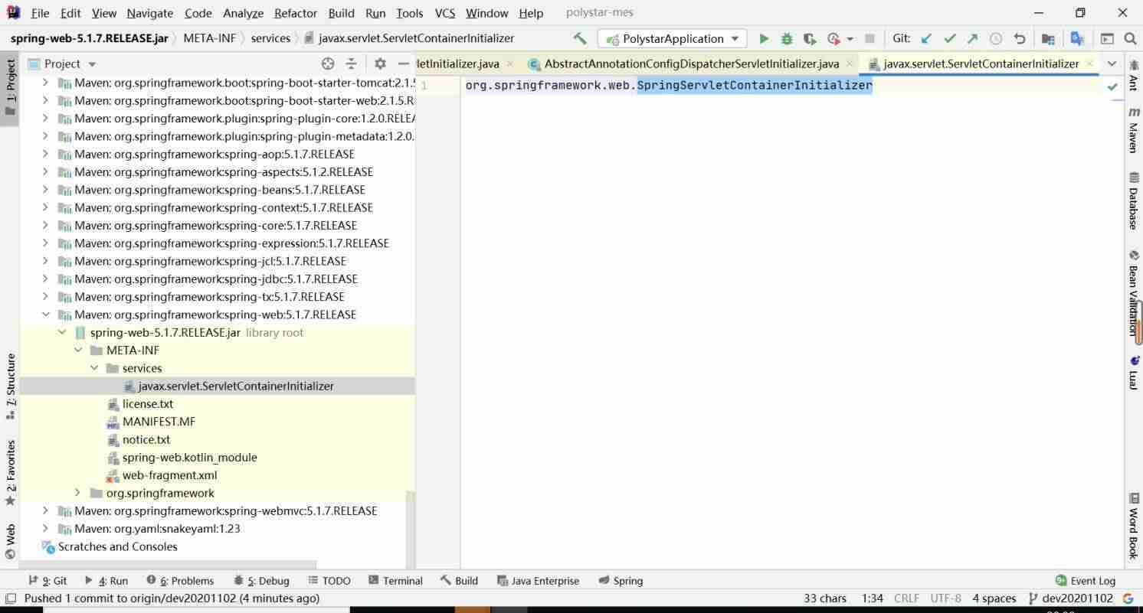1143x613 pixels.
Task: Click the 4 spaces indent setting
Action: click(x=994, y=598)
